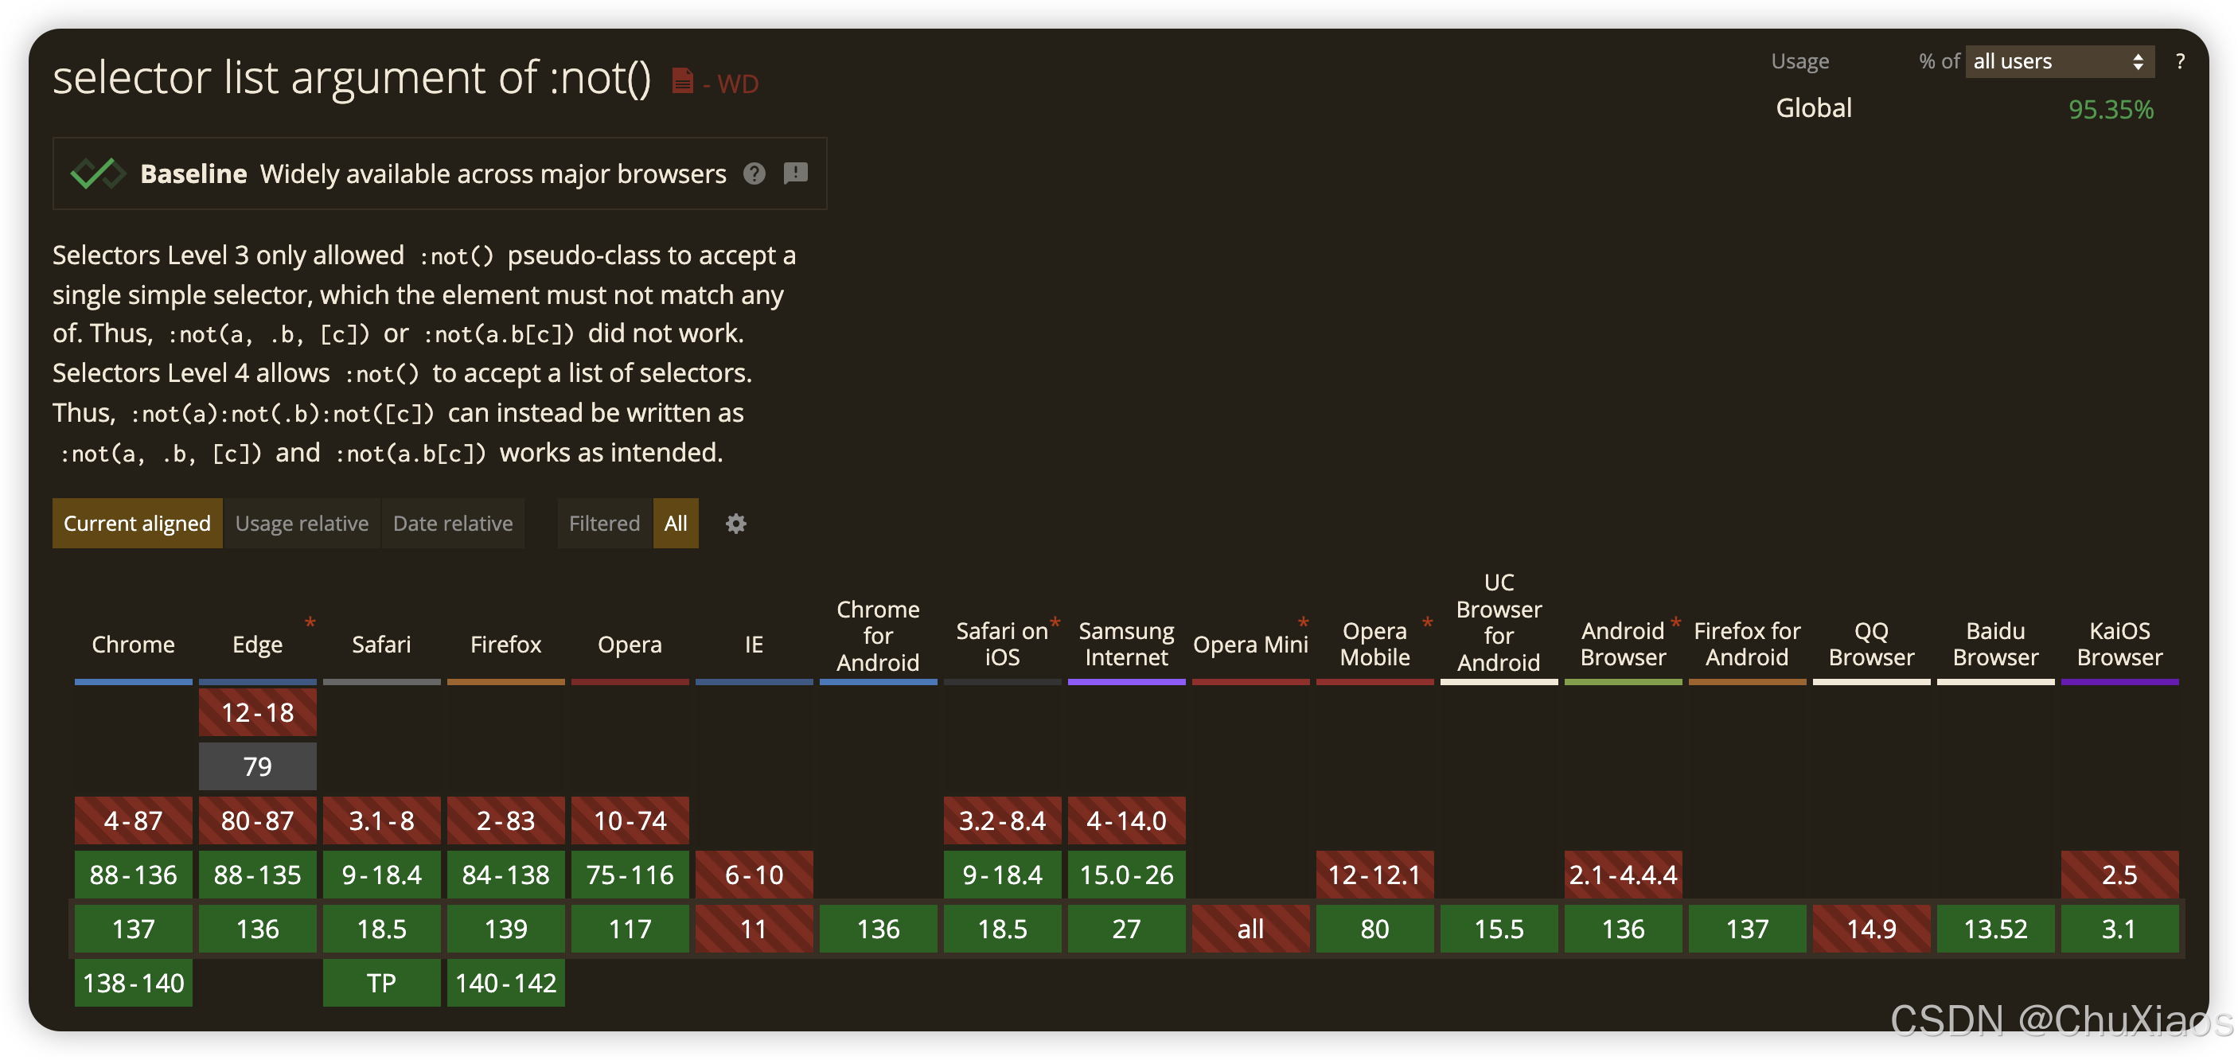
Task: Click the Opera Mini all version cell
Action: point(1250,929)
